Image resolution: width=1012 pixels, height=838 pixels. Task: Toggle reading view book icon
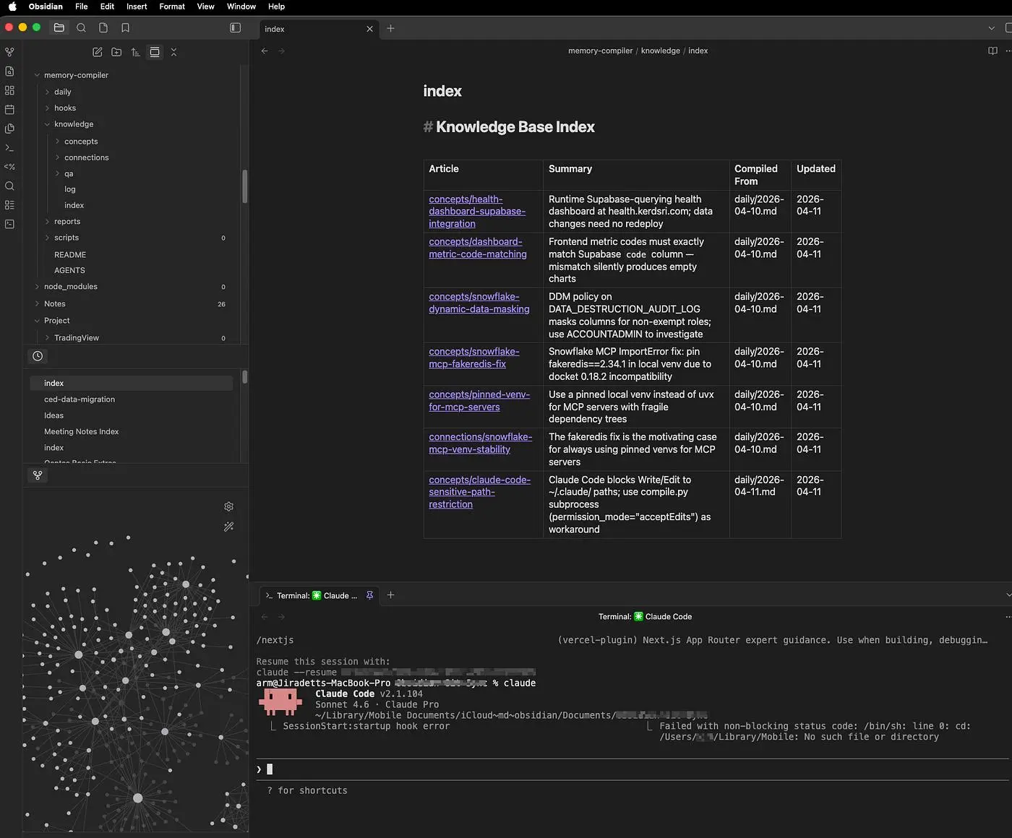[992, 51]
